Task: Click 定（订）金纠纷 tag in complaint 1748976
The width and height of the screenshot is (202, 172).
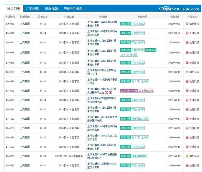Action: coord(140,82)
